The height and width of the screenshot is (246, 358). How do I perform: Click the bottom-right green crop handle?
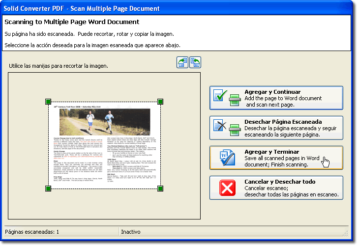pyautogui.click(x=160, y=189)
